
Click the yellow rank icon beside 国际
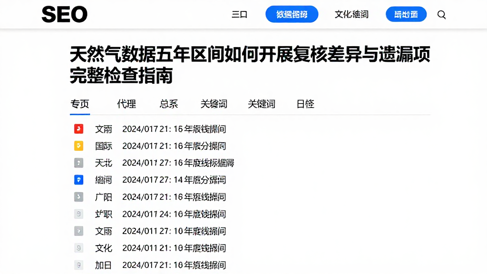coord(78,146)
